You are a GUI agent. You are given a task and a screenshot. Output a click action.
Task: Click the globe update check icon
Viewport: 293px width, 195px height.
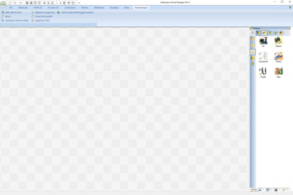pyautogui.click(x=58, y=12)
